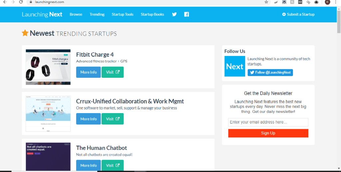Open the Browse menu item
341x172 pixels.
pos(76,14)
